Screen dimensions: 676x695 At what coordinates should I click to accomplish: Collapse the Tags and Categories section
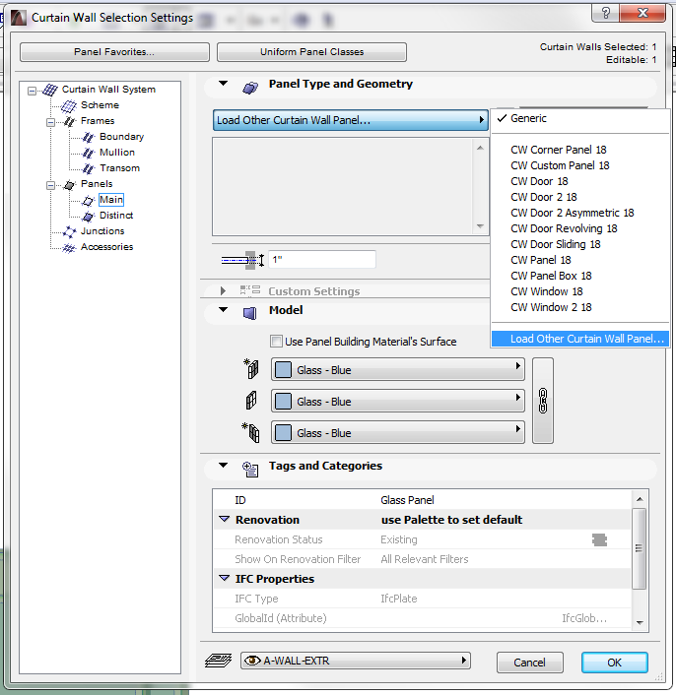(223, 466)
